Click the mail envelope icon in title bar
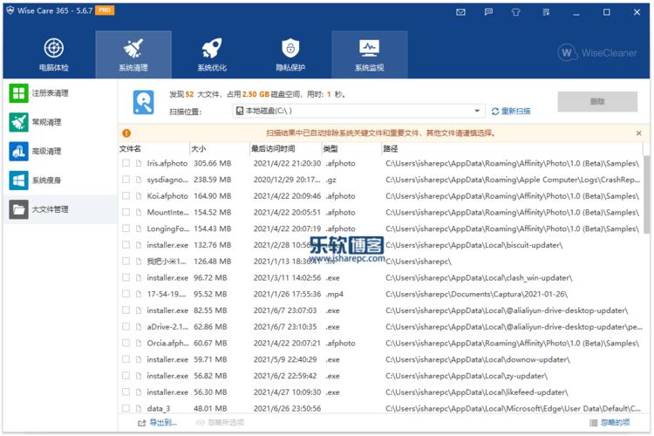 point(460,12)
